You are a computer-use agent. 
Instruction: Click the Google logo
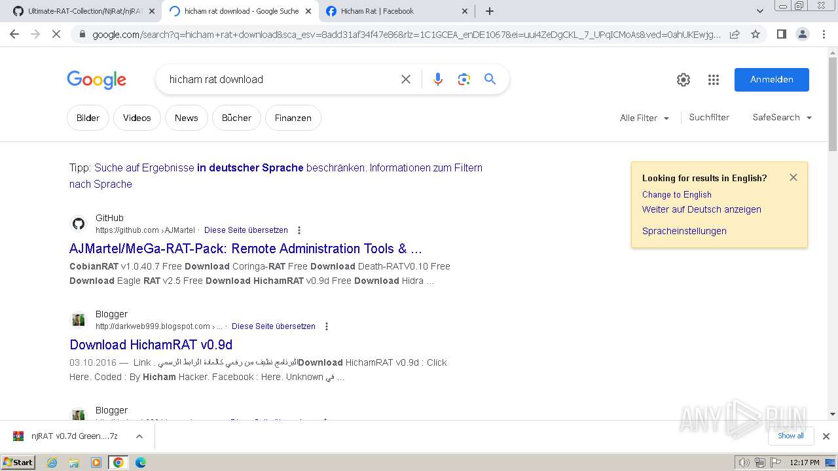pyautogui.click(x=96, y=80)
